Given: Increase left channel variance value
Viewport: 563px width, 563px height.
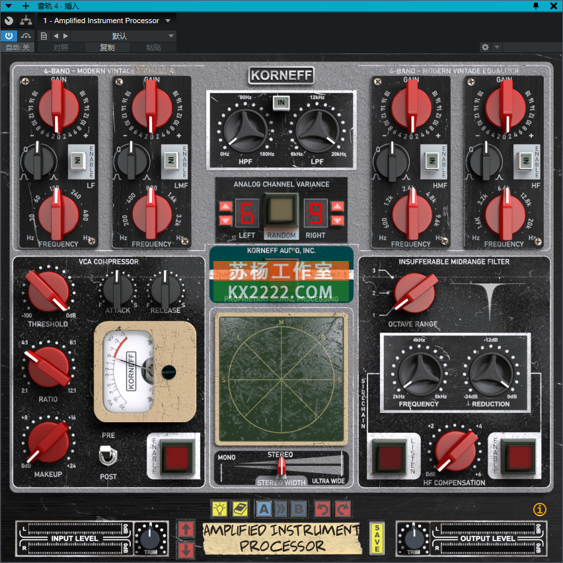Looking at the screenshot, I should (x=225, y=206).
